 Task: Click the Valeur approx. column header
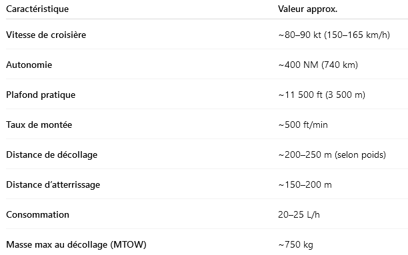click(307, 9)
